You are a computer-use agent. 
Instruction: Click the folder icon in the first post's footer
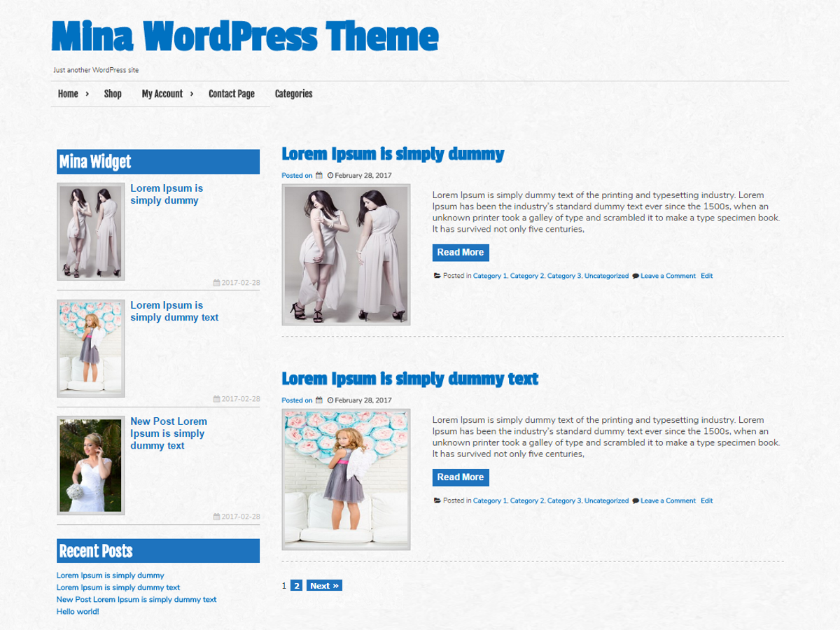[x=437, y=276]
